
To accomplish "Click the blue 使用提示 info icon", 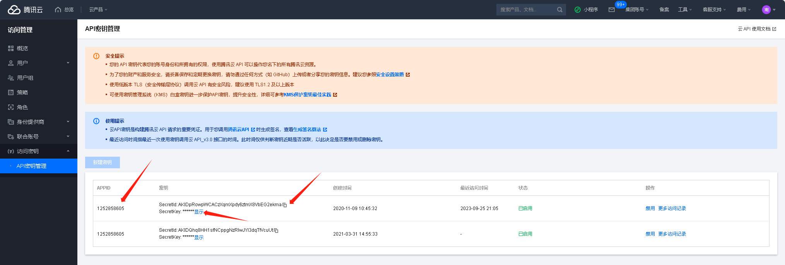I will pos(96,121).
